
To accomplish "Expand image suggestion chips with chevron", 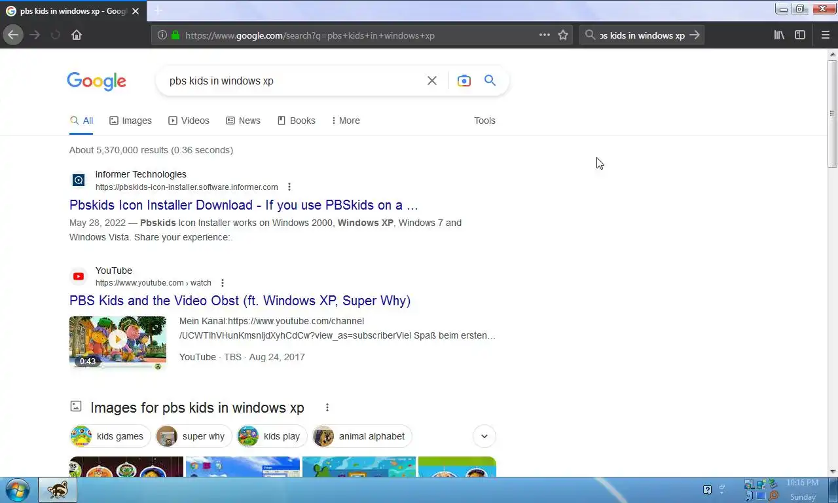I will (x=484, y=436).
